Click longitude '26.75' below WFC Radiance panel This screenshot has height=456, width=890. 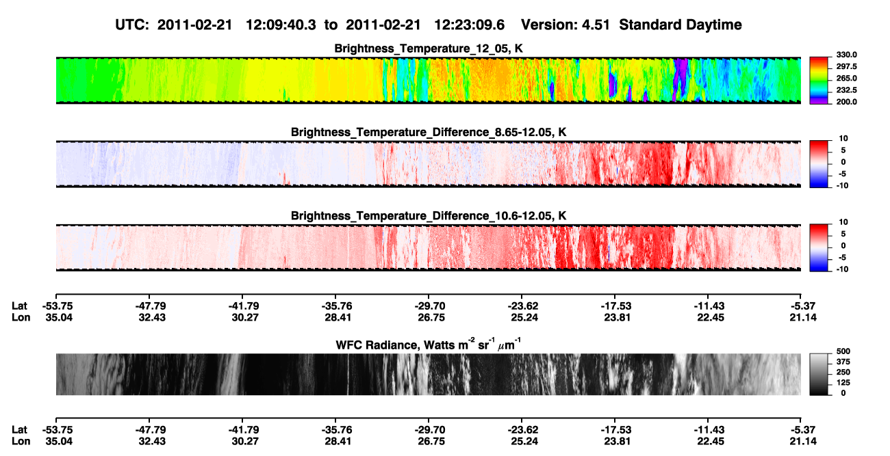tap(430, 441)
